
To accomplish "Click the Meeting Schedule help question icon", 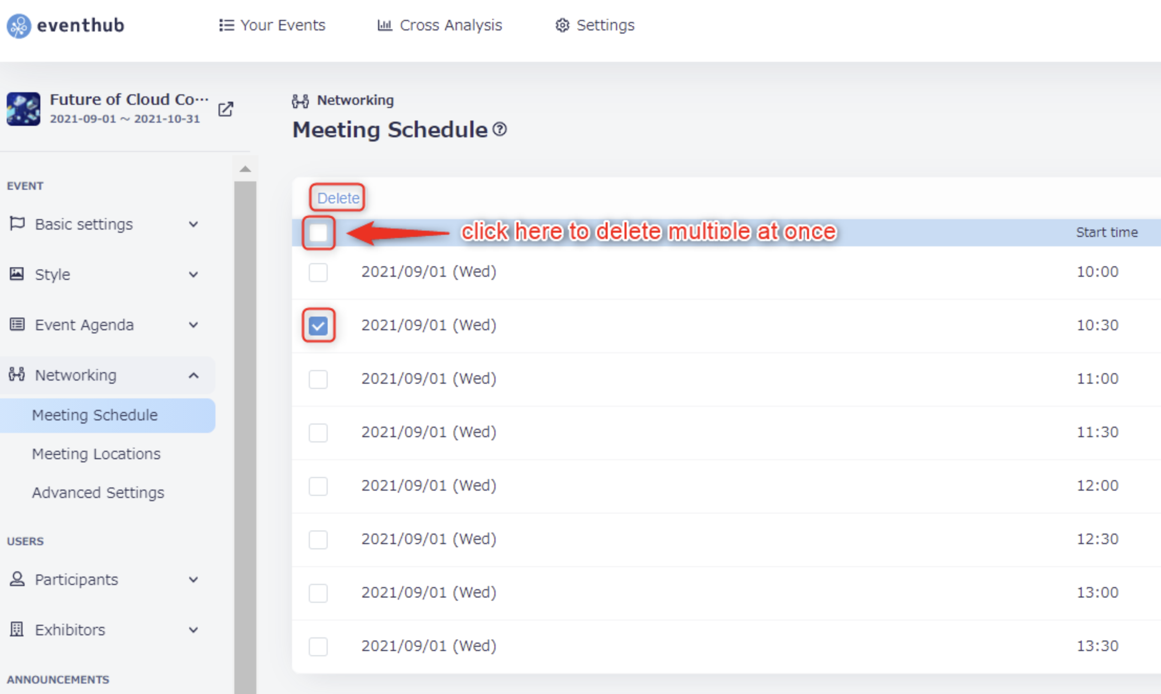I will [x=500, y=129].
